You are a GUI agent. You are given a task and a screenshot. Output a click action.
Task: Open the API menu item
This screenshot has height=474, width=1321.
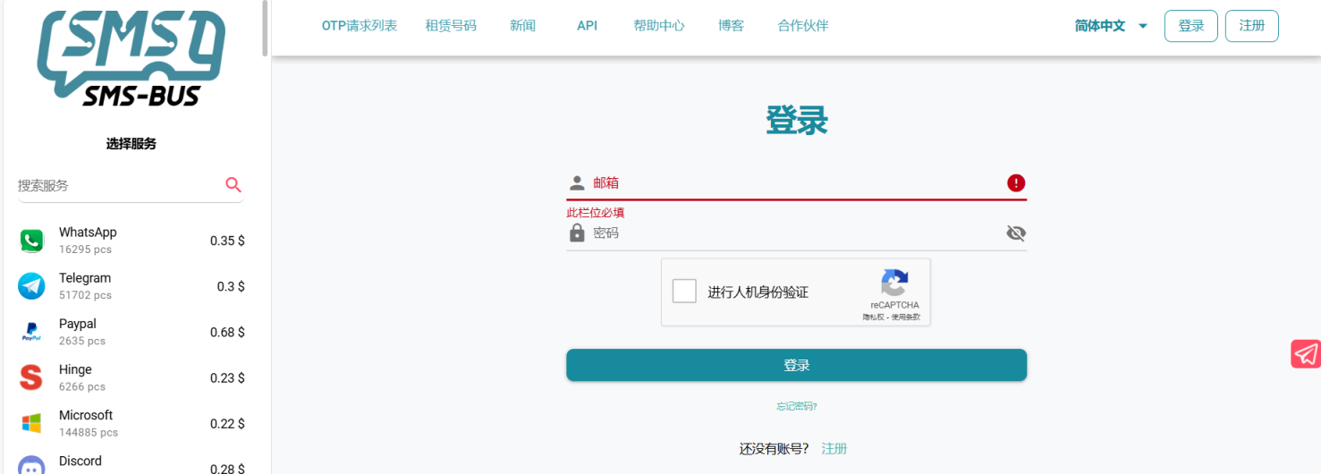[587, 26]
